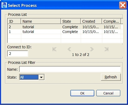Select tutorial process row with ID 1
The width and height of the screenshot is (128, 105).
pos(64,32)
